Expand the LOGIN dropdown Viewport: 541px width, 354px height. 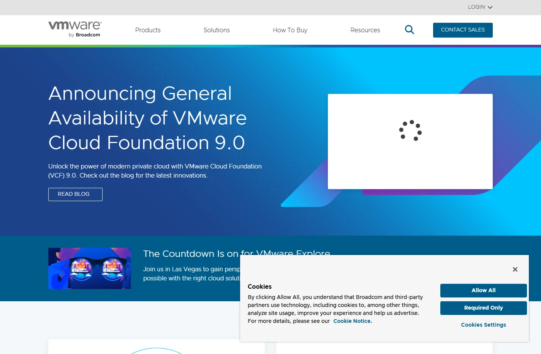coord(480,7)
